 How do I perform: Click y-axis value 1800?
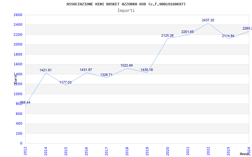click(18, 54)
